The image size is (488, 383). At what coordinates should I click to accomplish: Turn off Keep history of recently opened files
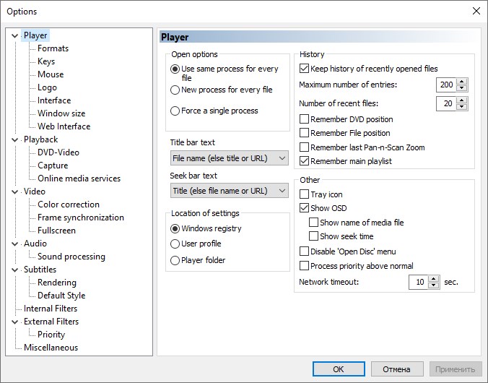coord(305,69)
